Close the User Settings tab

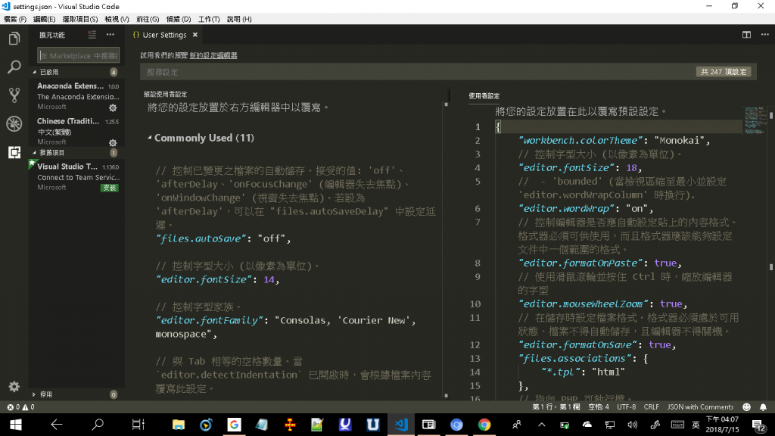pyautogui.click(x=195, y=35)
